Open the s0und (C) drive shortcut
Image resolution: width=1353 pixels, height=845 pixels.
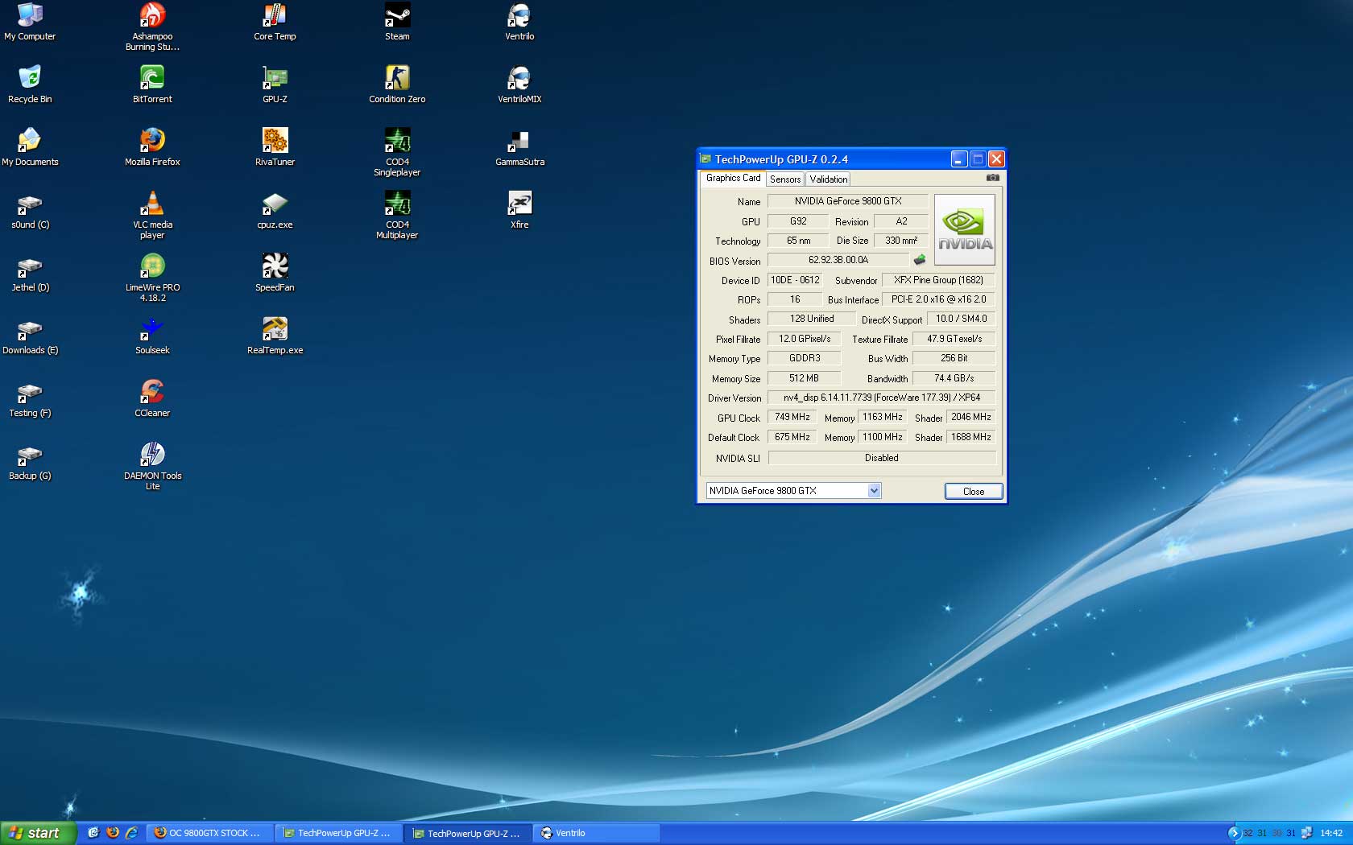pos(30,210)
